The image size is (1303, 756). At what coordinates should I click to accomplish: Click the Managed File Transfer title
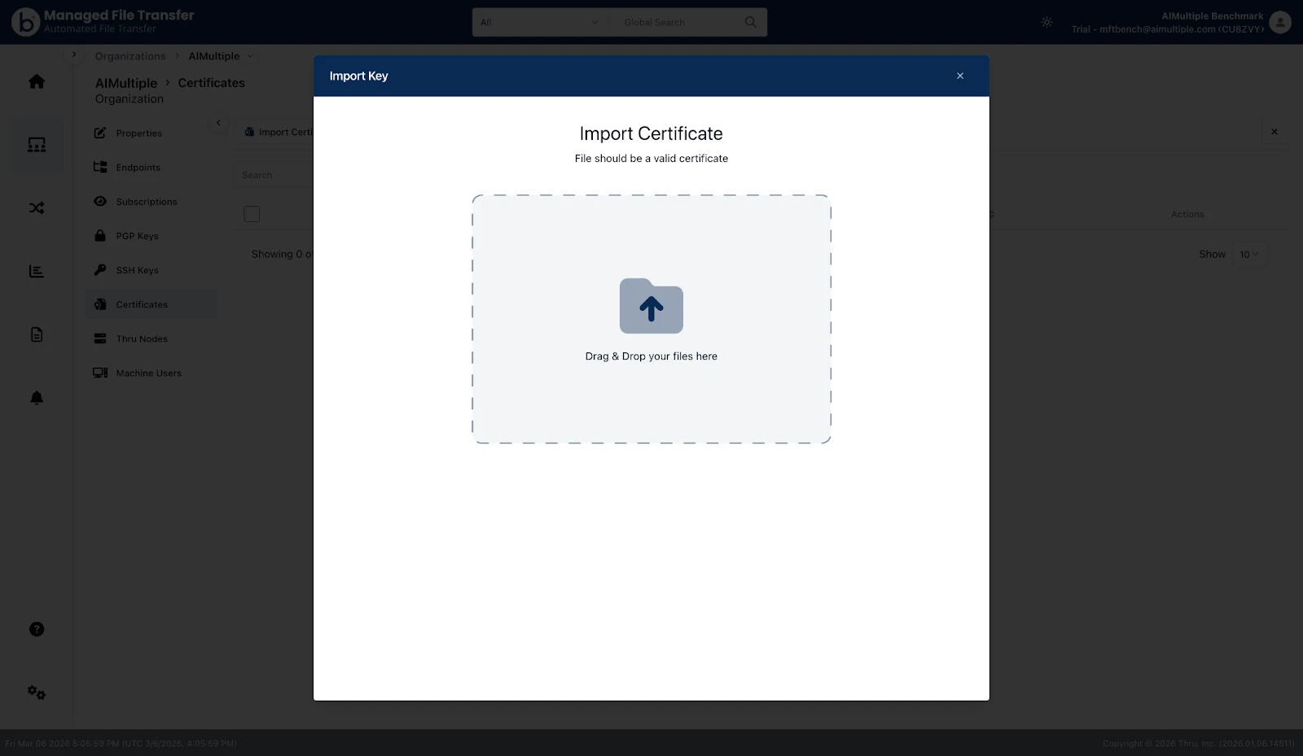coord(119,15)
